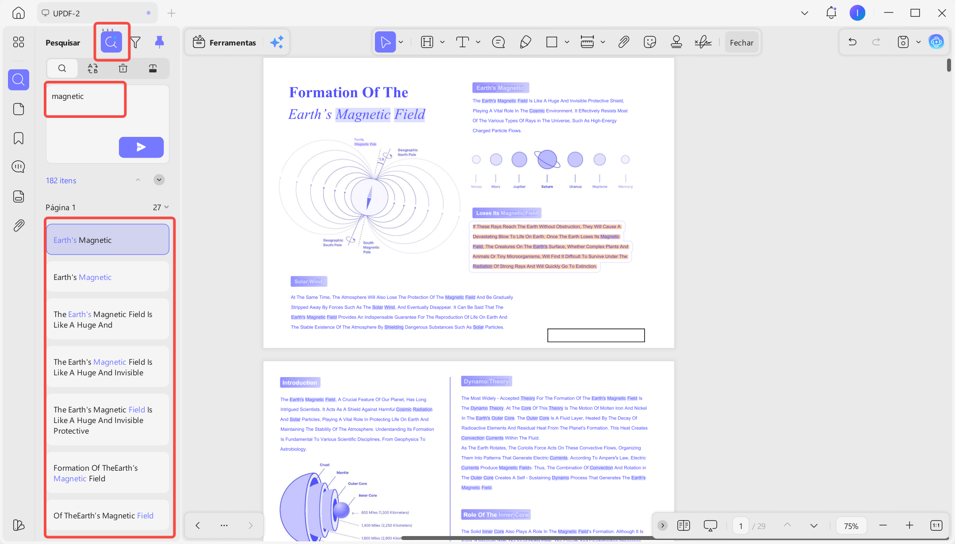Start slideshow presentation mode icon
The width and height of the screenshot is (955, 544).
[x=710, y=525]
